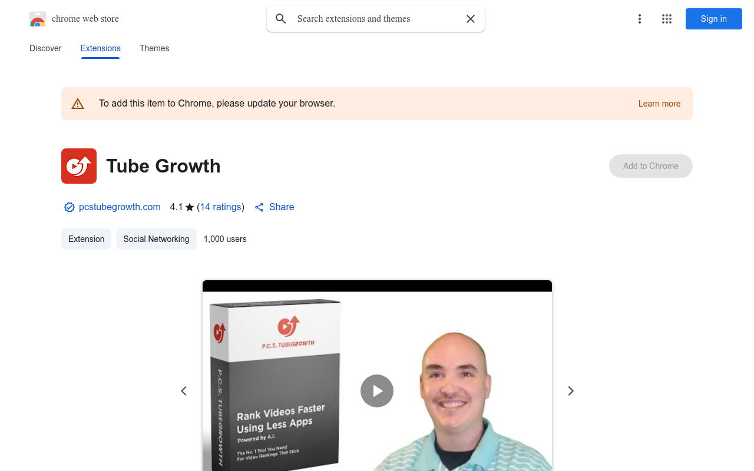Clear the search box with X icon

point(471,19)
